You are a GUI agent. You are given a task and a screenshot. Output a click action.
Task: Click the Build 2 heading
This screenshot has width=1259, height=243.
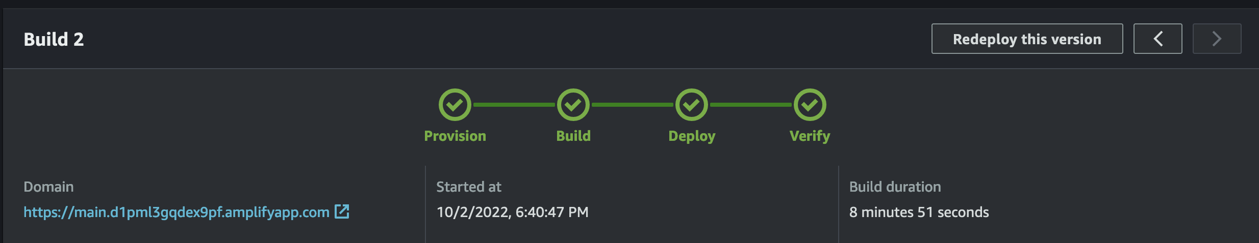pos(54,39)
